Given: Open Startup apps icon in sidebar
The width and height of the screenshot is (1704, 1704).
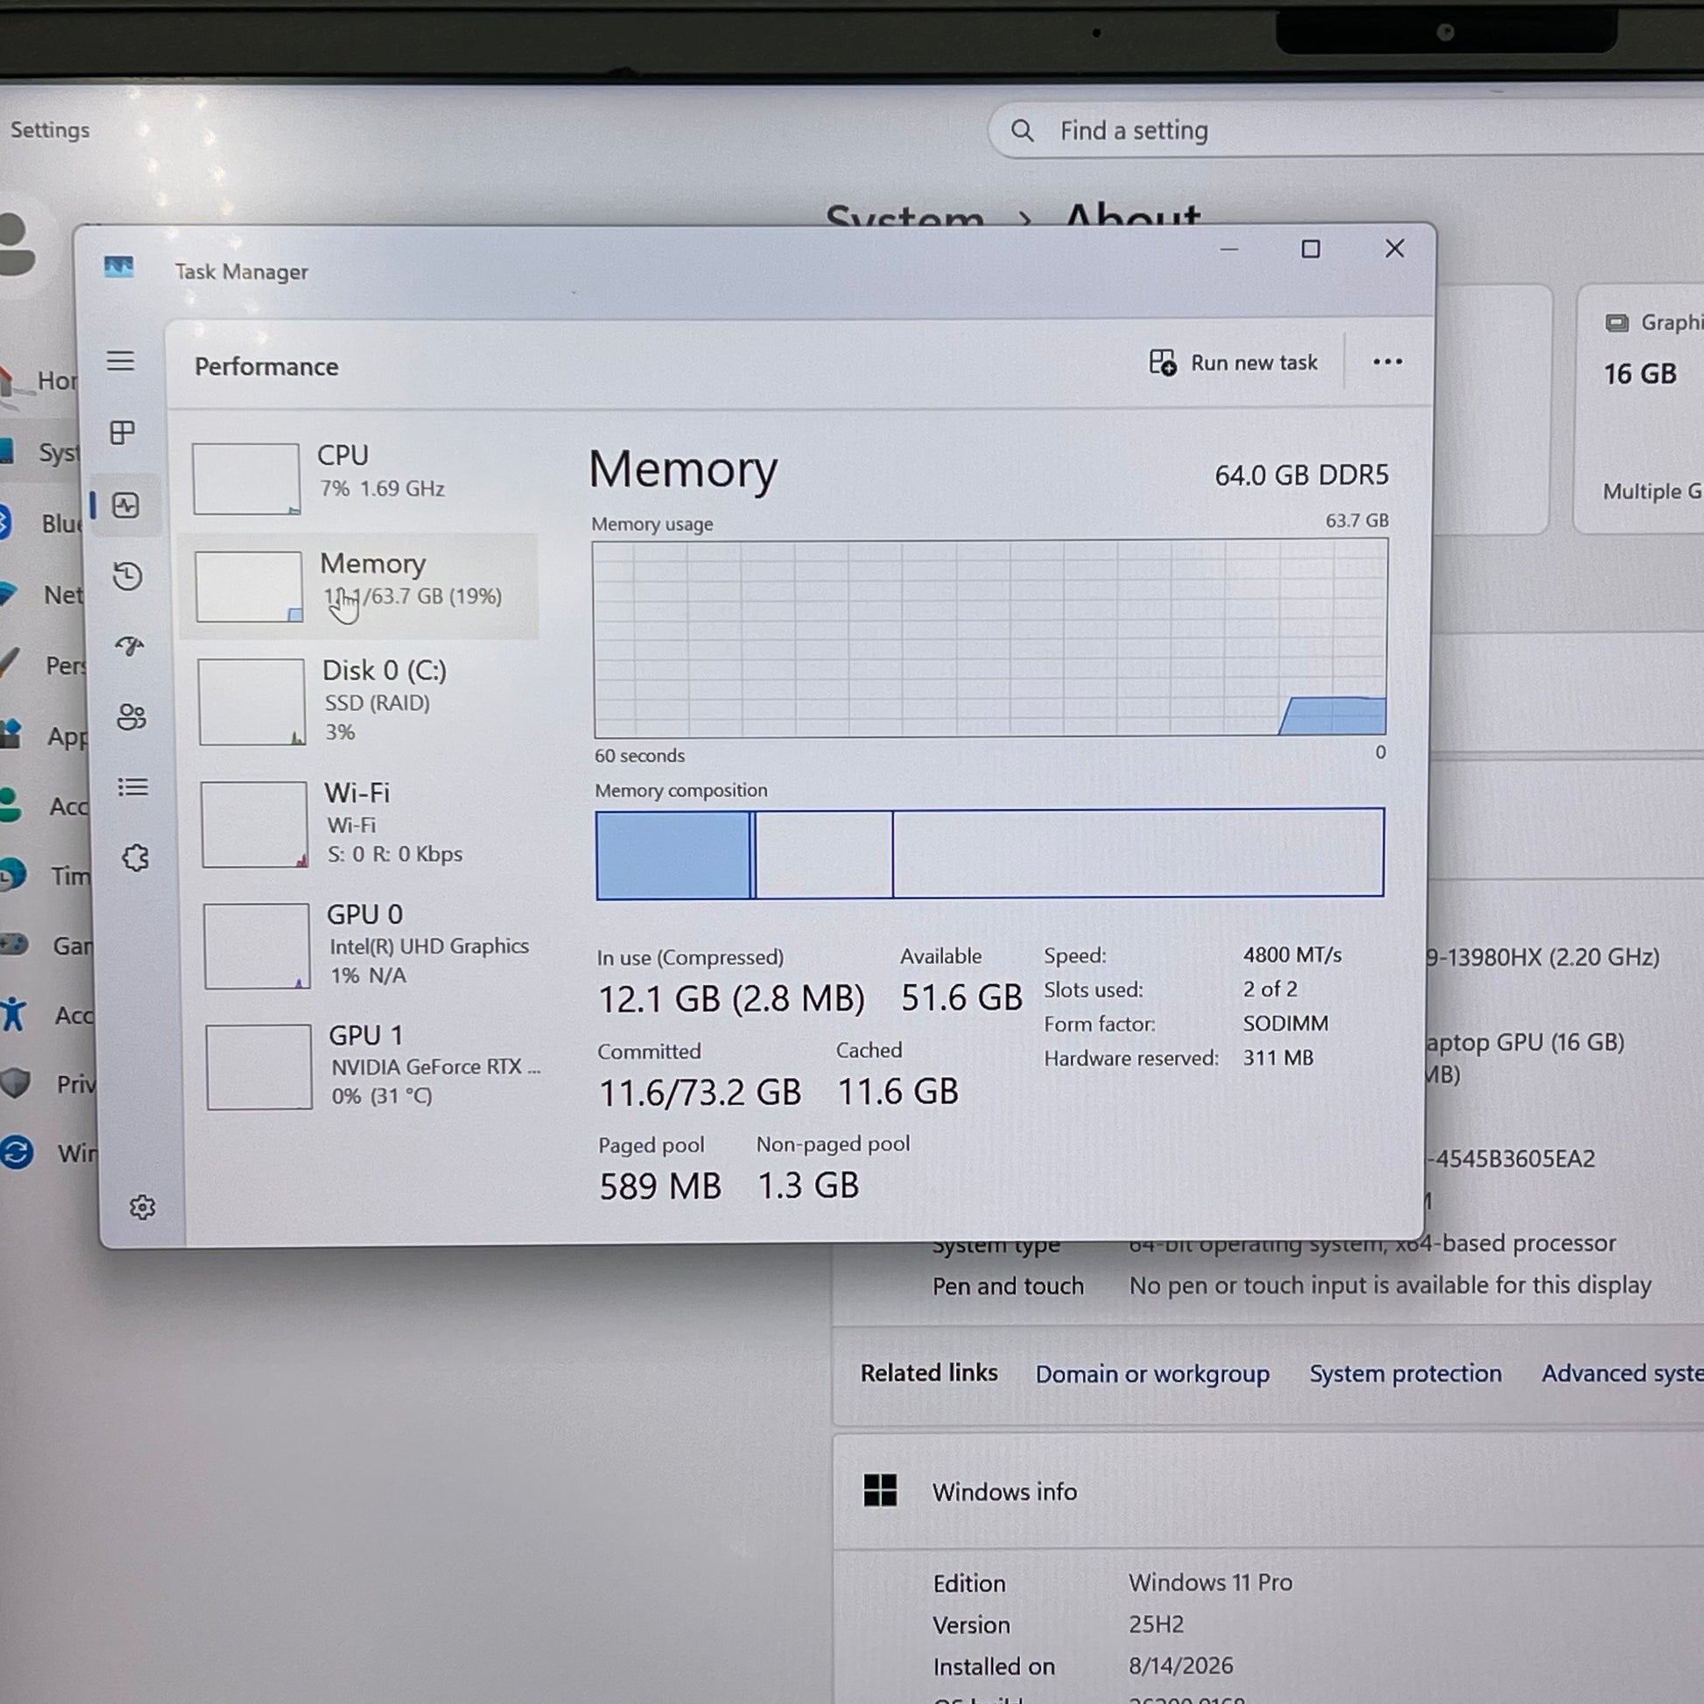Looking at the screenshot, I should pos(130,645).
